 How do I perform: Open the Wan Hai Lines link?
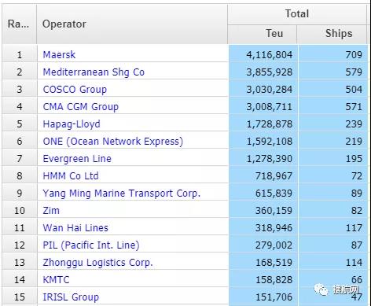tap(75, 228)
